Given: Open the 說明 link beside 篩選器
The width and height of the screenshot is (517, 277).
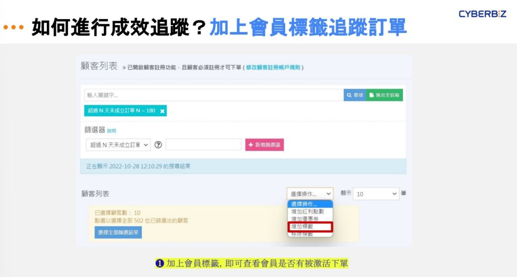Looking at the screenshot, I should pyautogui.click(x=112, y=131).
